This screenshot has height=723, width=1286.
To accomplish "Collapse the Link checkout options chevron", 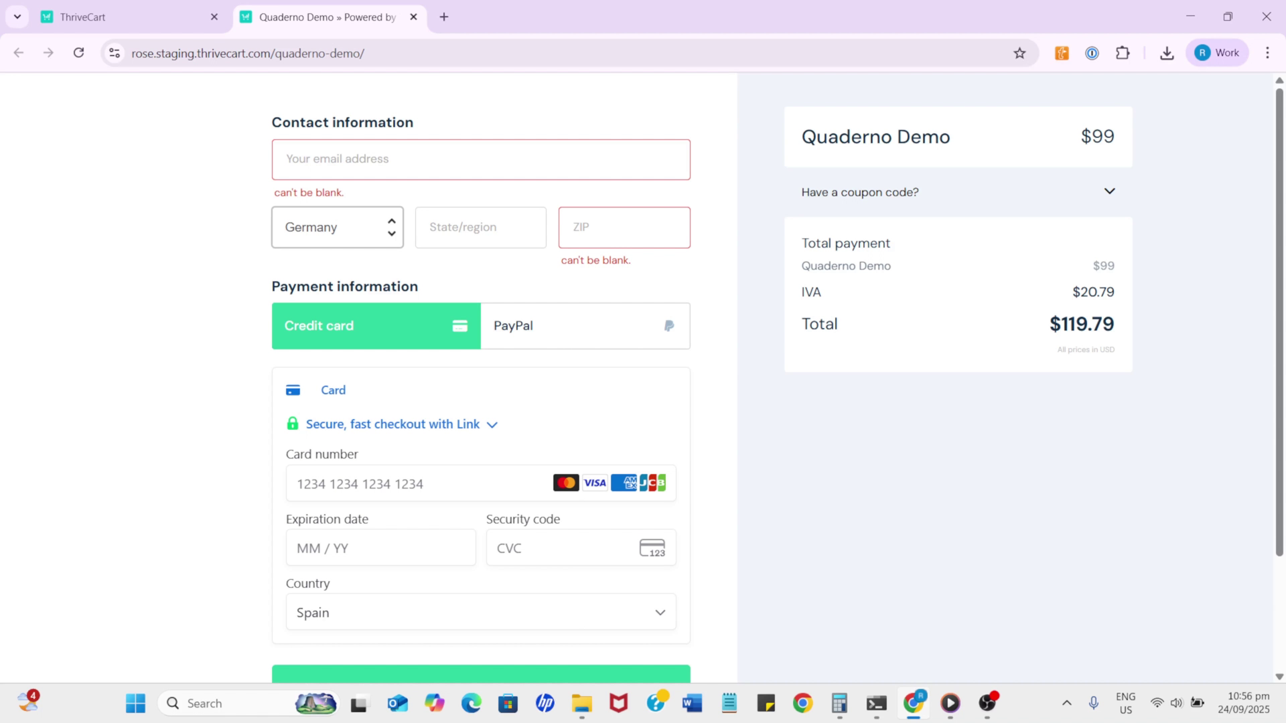I will click(492, 424).
